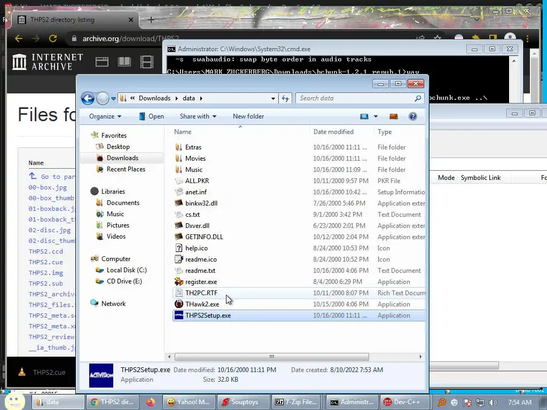Focus the Search data field

coord(360,98)
